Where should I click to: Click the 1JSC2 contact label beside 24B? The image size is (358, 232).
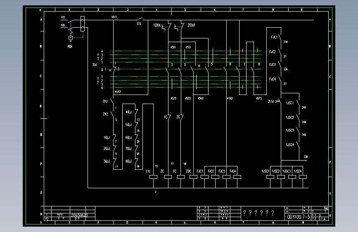click(x=290, y=117)
